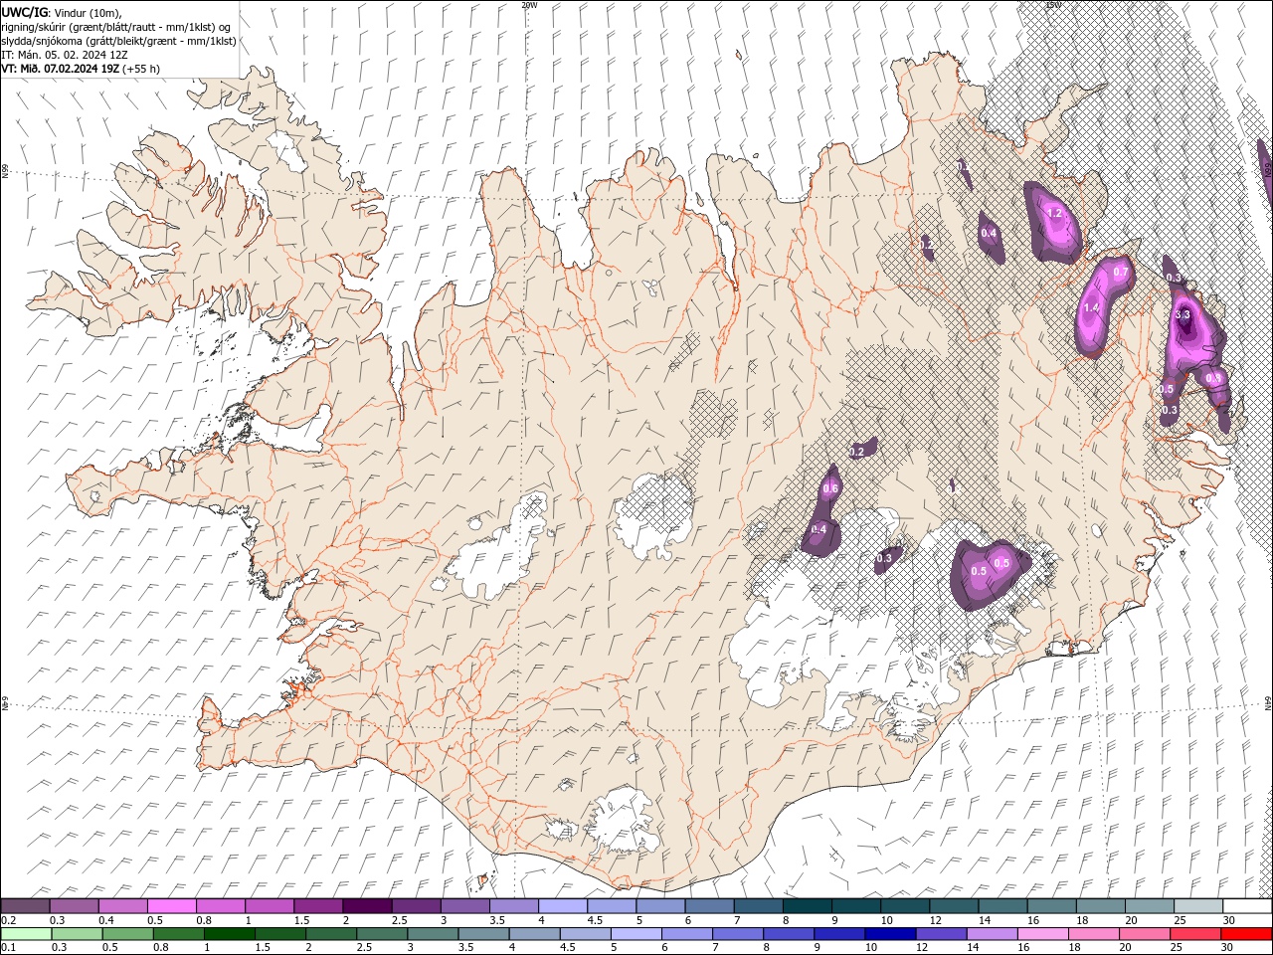This screenshot has height=955, width=1273.
Task: Click the 15W longitude label at the top
Action: pos(1053,5)
